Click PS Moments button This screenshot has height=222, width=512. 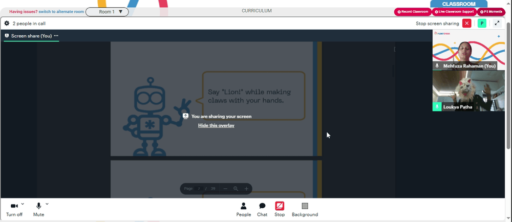tap(491, 12)
